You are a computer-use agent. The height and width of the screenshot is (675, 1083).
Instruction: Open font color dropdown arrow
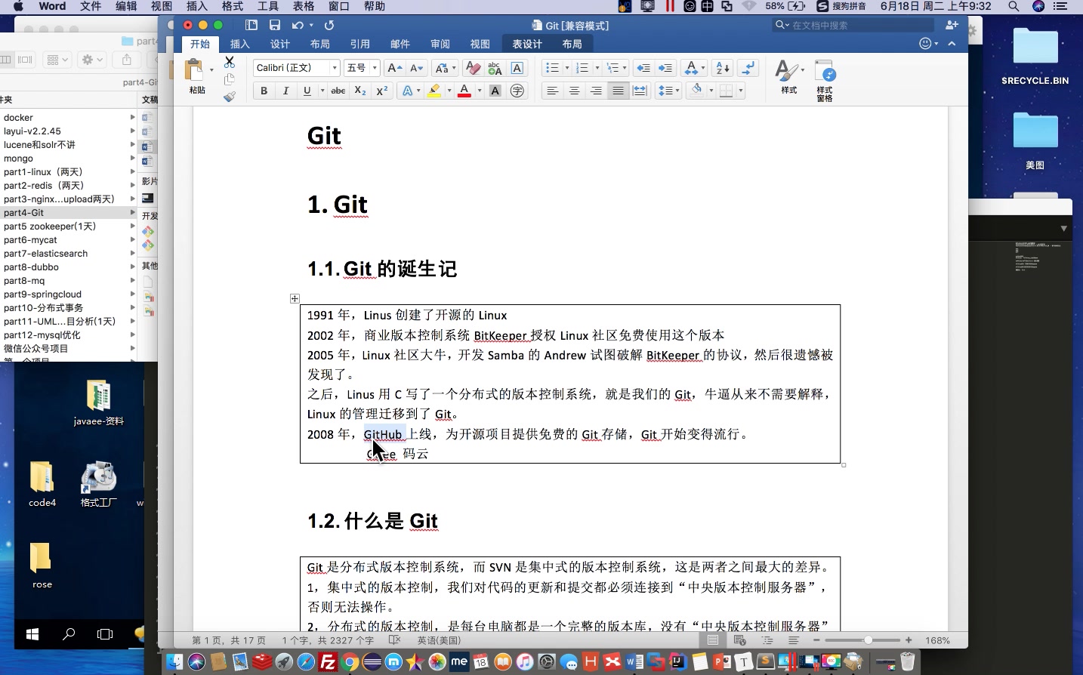[480, 91]
